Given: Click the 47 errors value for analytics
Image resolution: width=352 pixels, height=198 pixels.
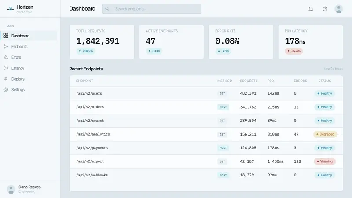Looking at the screenshot, I should [296, 134].
